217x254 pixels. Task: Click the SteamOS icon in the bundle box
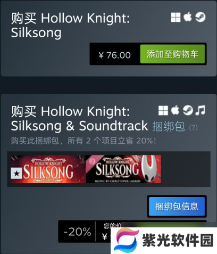[x=188, y=110]
